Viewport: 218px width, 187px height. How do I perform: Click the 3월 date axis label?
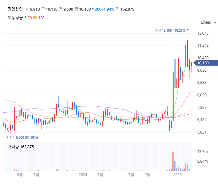100,175
